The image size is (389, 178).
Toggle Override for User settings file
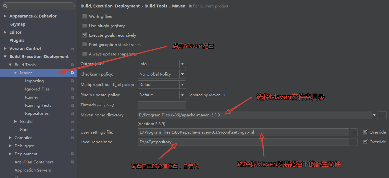[x=365, y=132]
